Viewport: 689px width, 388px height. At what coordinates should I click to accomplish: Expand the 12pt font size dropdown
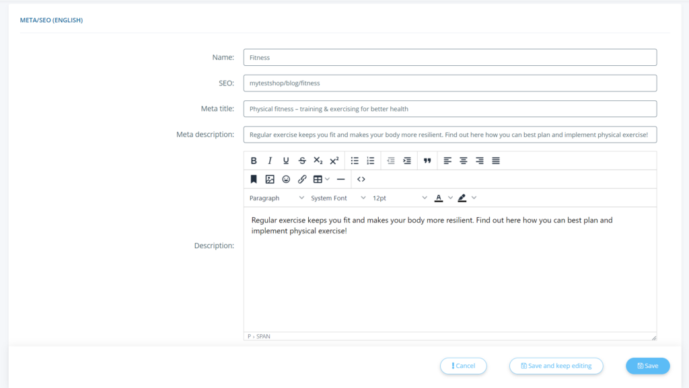pos(400,198)
